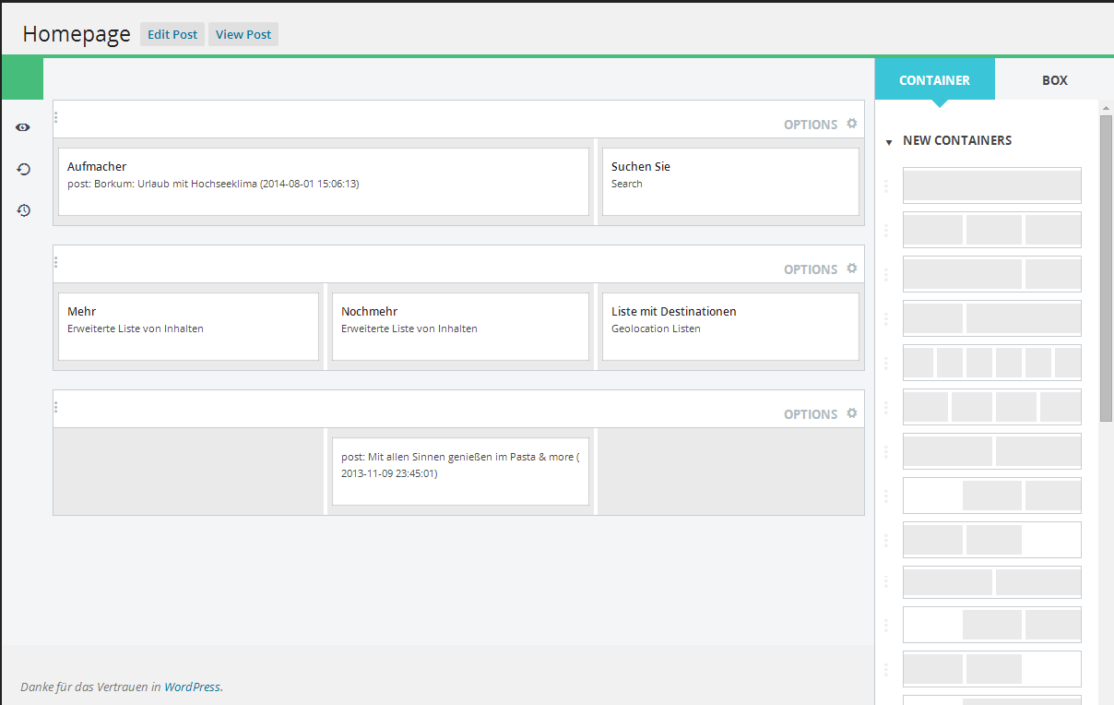Click the View Post button
This screenshot has height=705, width=1114.
pos(243,34)
